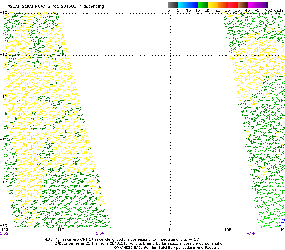
Task: Click the '4:14' purple time label
Action: (x=251, y=233)
